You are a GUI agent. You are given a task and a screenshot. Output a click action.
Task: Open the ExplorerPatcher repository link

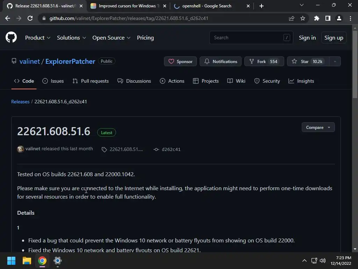(x=70, y=61)
